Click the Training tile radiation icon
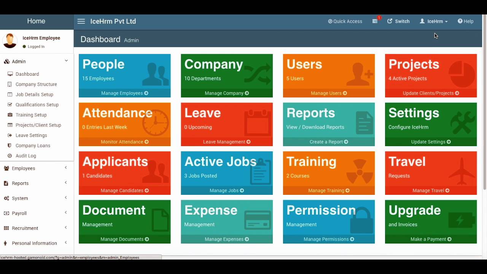The height and width of the screenshot is (274, 487). [360, 172]
